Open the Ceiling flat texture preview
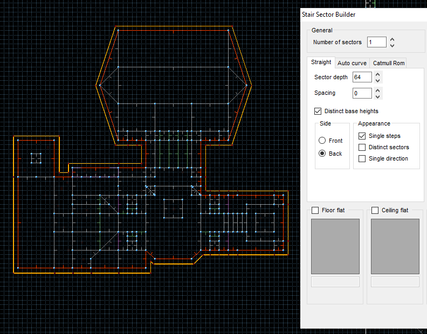The width and height of the screenshot is (427, 334). [395, 246]
